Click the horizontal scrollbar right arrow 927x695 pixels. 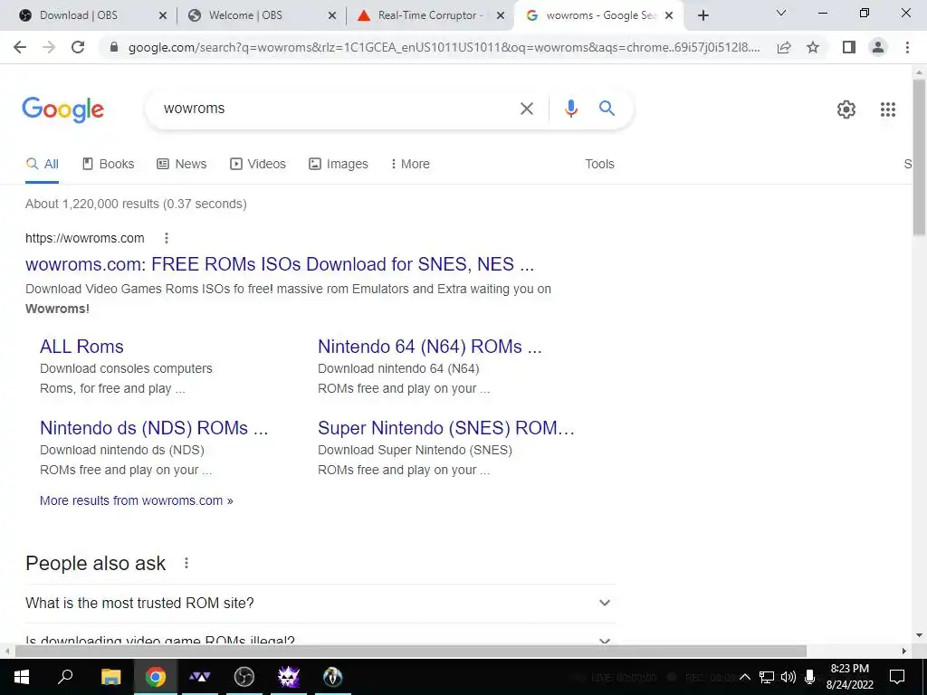[904, 652]
